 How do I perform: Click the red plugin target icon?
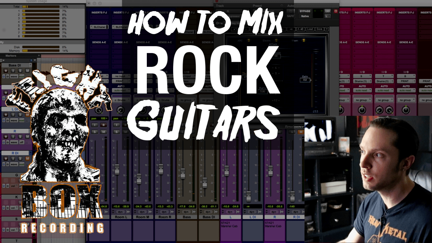[335, 11]
